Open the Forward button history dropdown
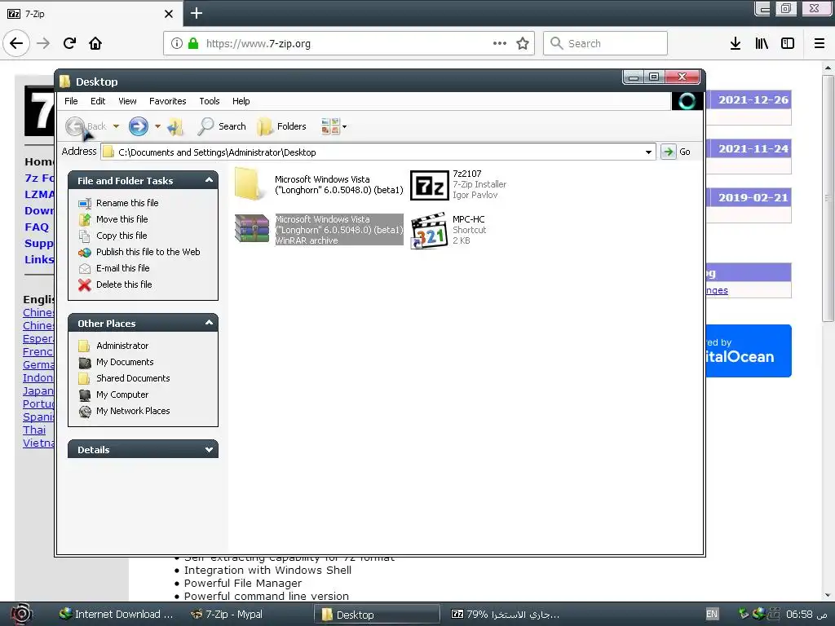The width and height of the screenshot is (835, 626). tap(157, 126)
